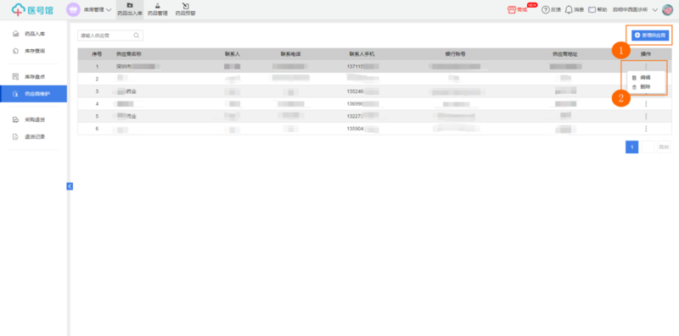Click the 跳转 jump button
The image size is (679, 336).
coord(664,147)
